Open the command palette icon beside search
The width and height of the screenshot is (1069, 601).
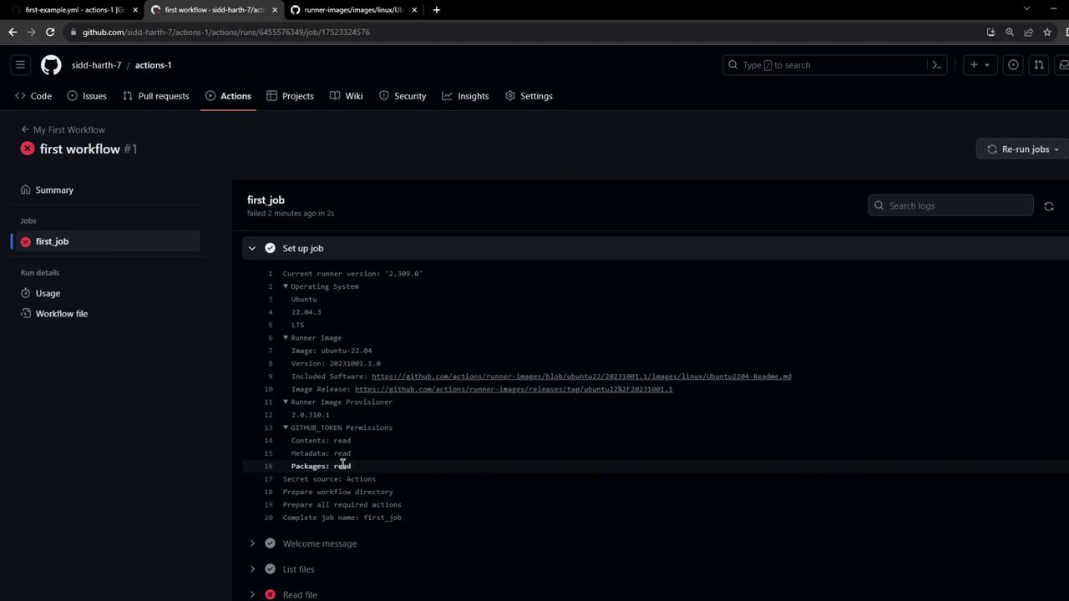(937, 65)
